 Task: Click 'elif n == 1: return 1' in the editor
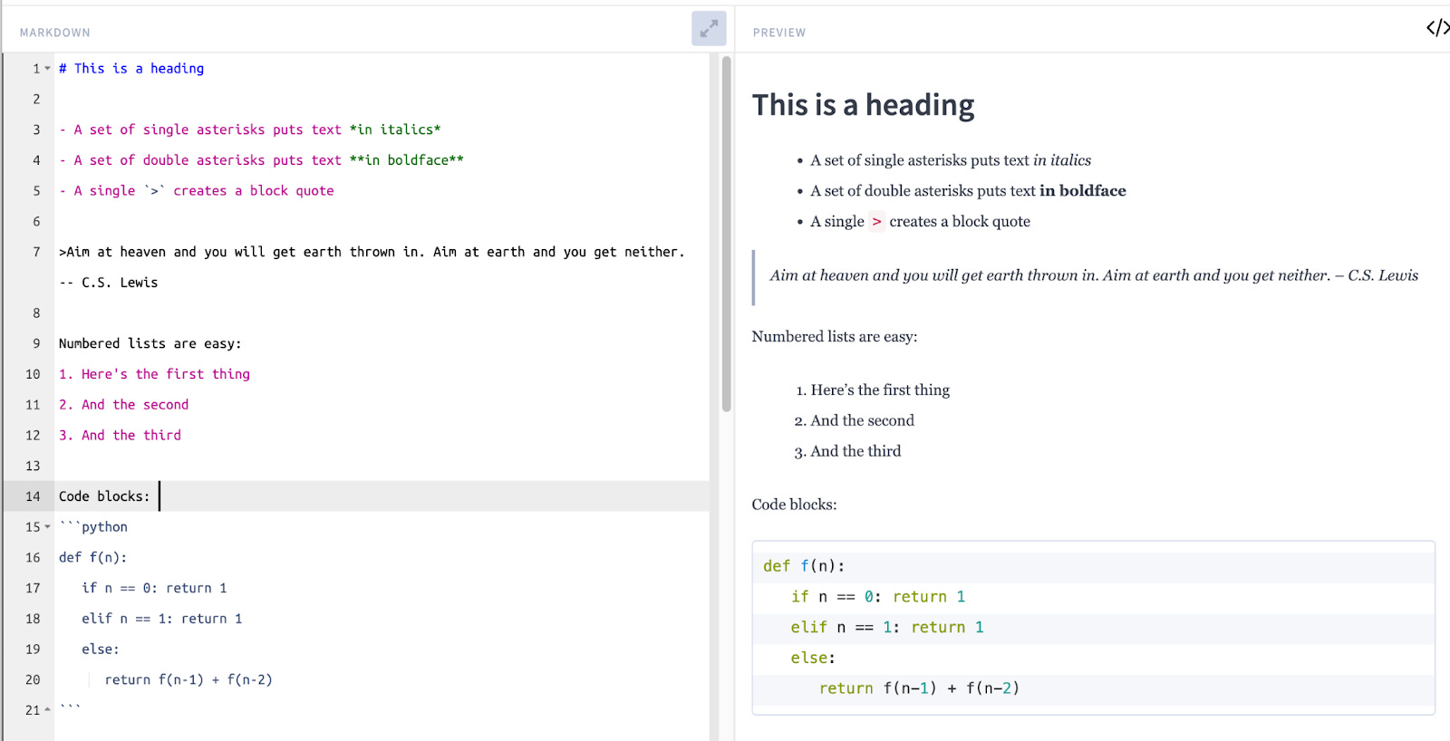pos(162,619)
